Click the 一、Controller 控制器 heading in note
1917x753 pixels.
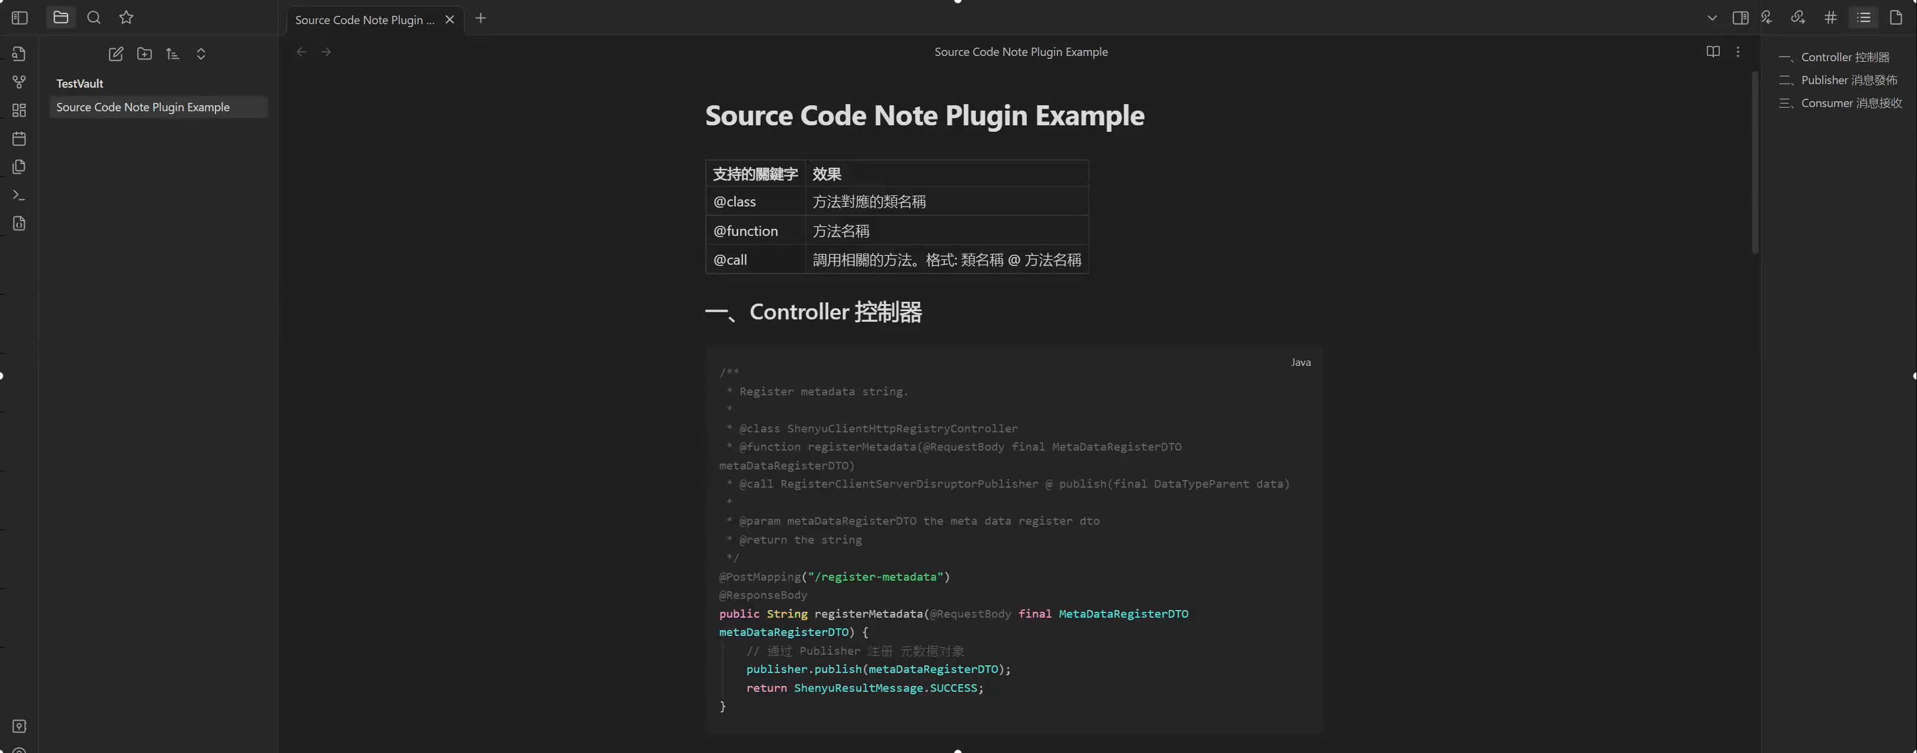[814, 312]
